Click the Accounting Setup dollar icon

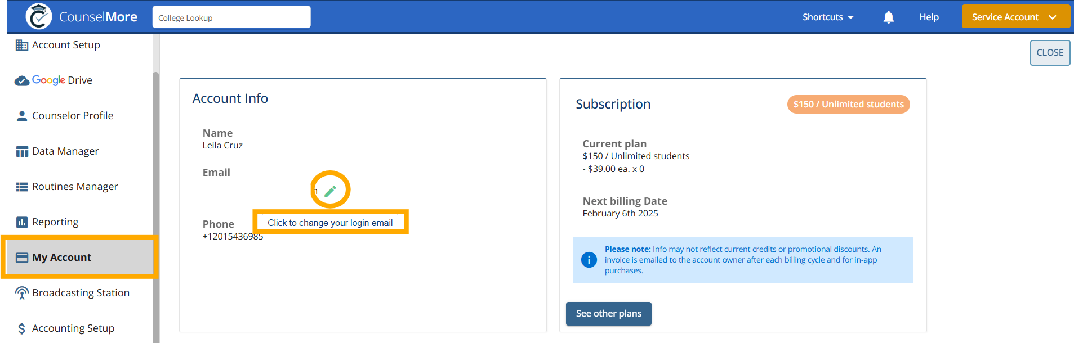click(21, 328)
